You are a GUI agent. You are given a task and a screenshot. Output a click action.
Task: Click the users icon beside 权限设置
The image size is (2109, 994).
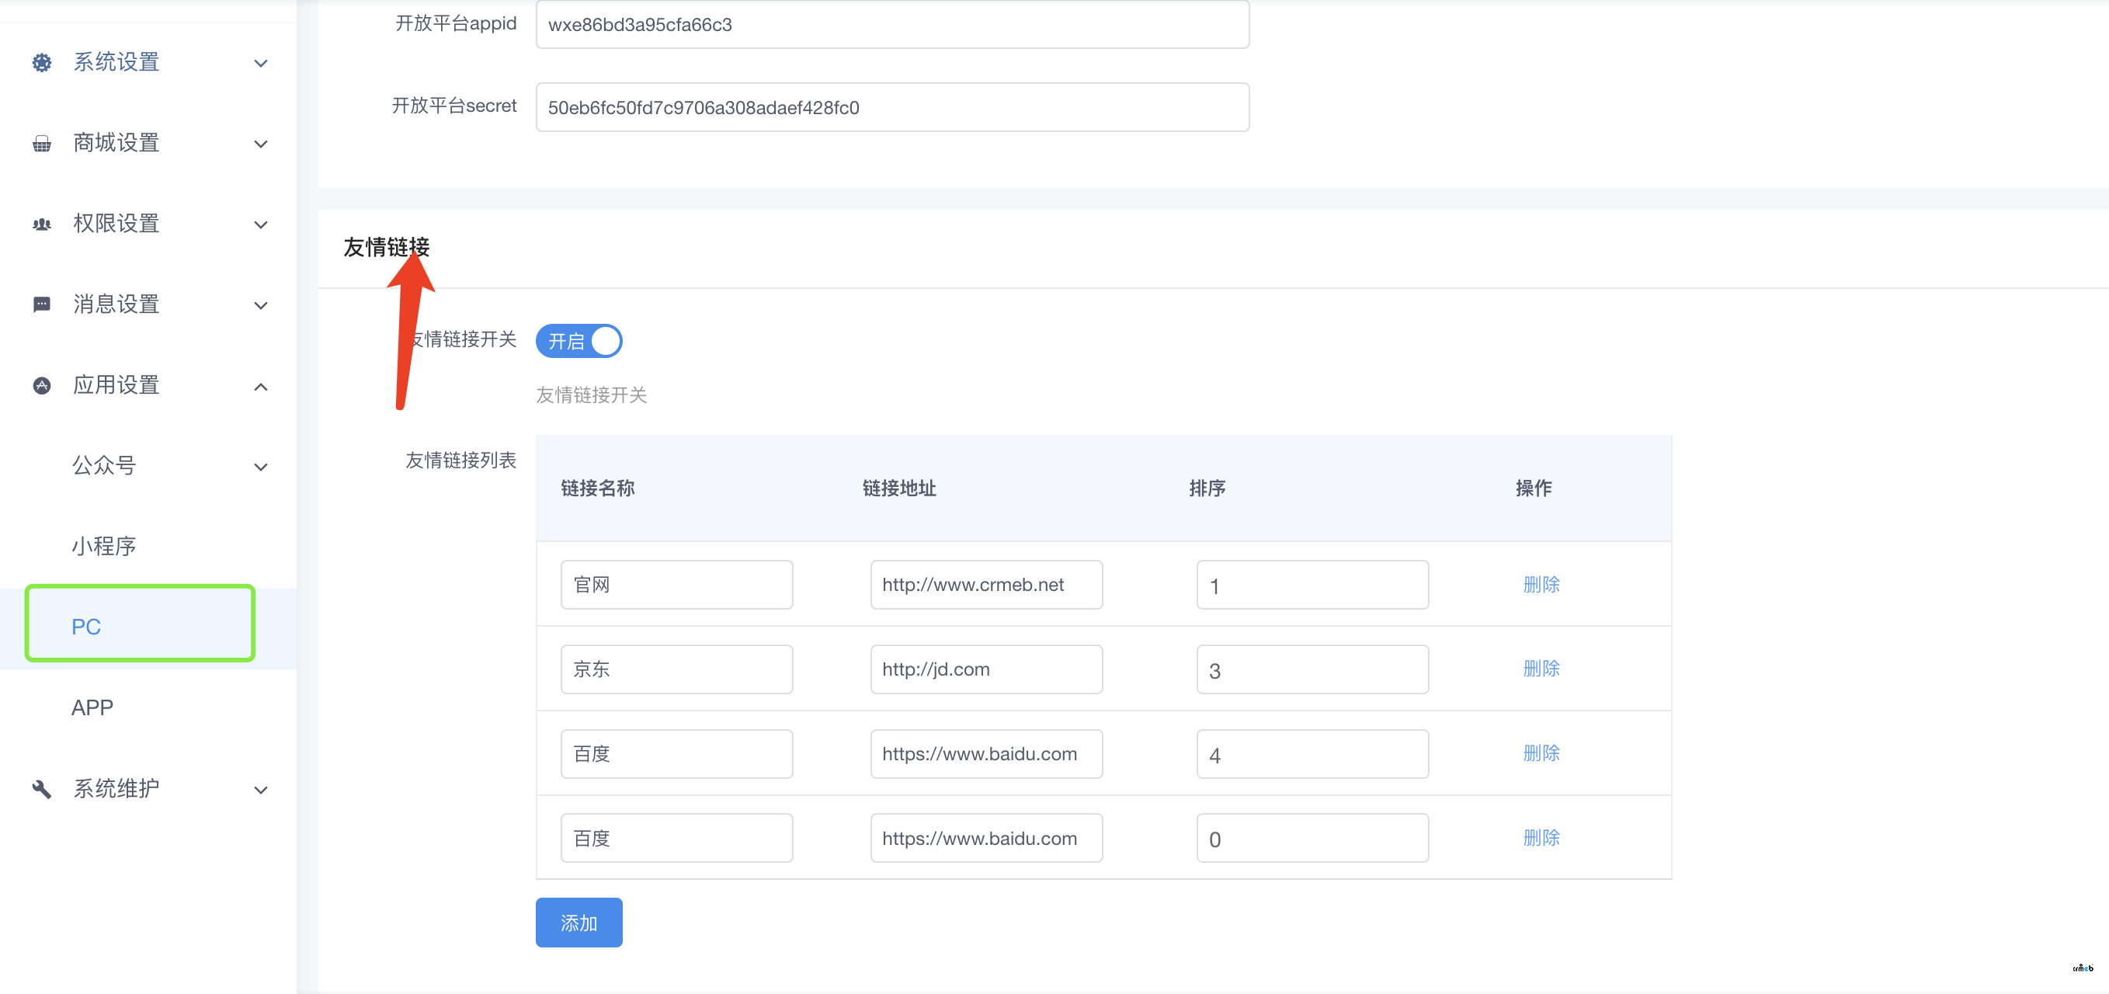point(42,224)
